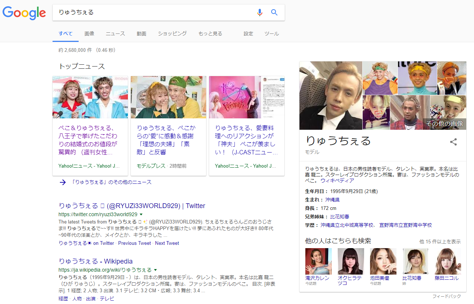Click the voice search microphone icon
474x304 pixels.
tap(260, 12)
